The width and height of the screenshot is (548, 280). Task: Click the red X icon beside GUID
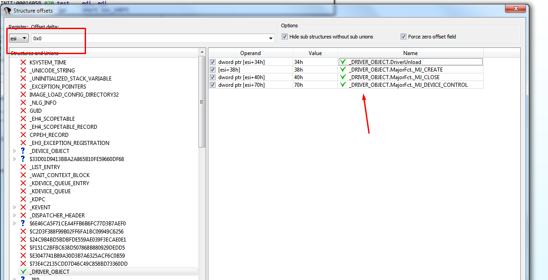pyautogui.click(x=23, y=111)
